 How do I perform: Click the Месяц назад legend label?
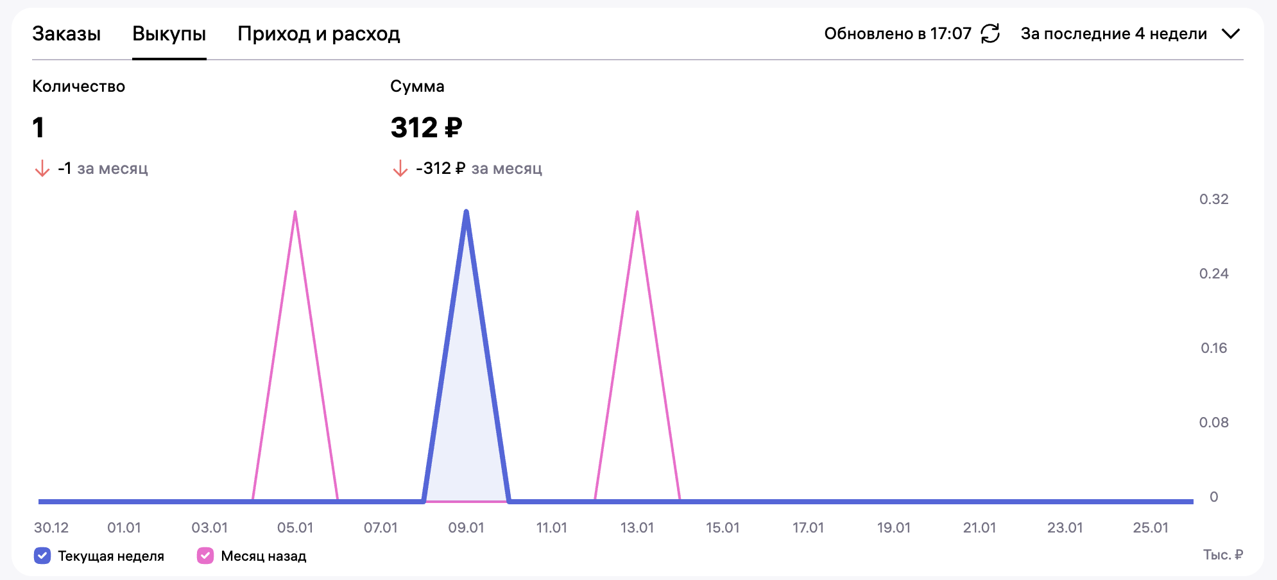tap(263, 556)
